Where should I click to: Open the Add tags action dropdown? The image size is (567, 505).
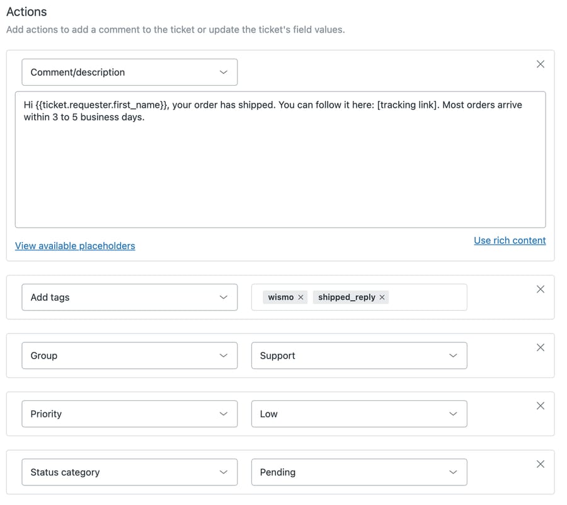click(129, 298)
